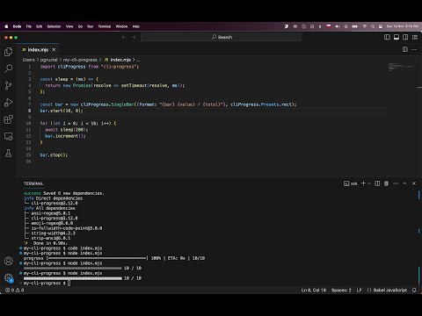This screenshot has width=422, height=316.
Task: Open the Testing flask view
Action: pyautogui.click(x=9, y=153)
